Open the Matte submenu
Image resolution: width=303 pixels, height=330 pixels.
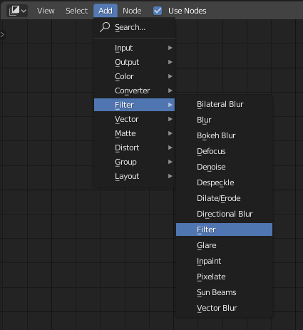click(x=134, y=133)
